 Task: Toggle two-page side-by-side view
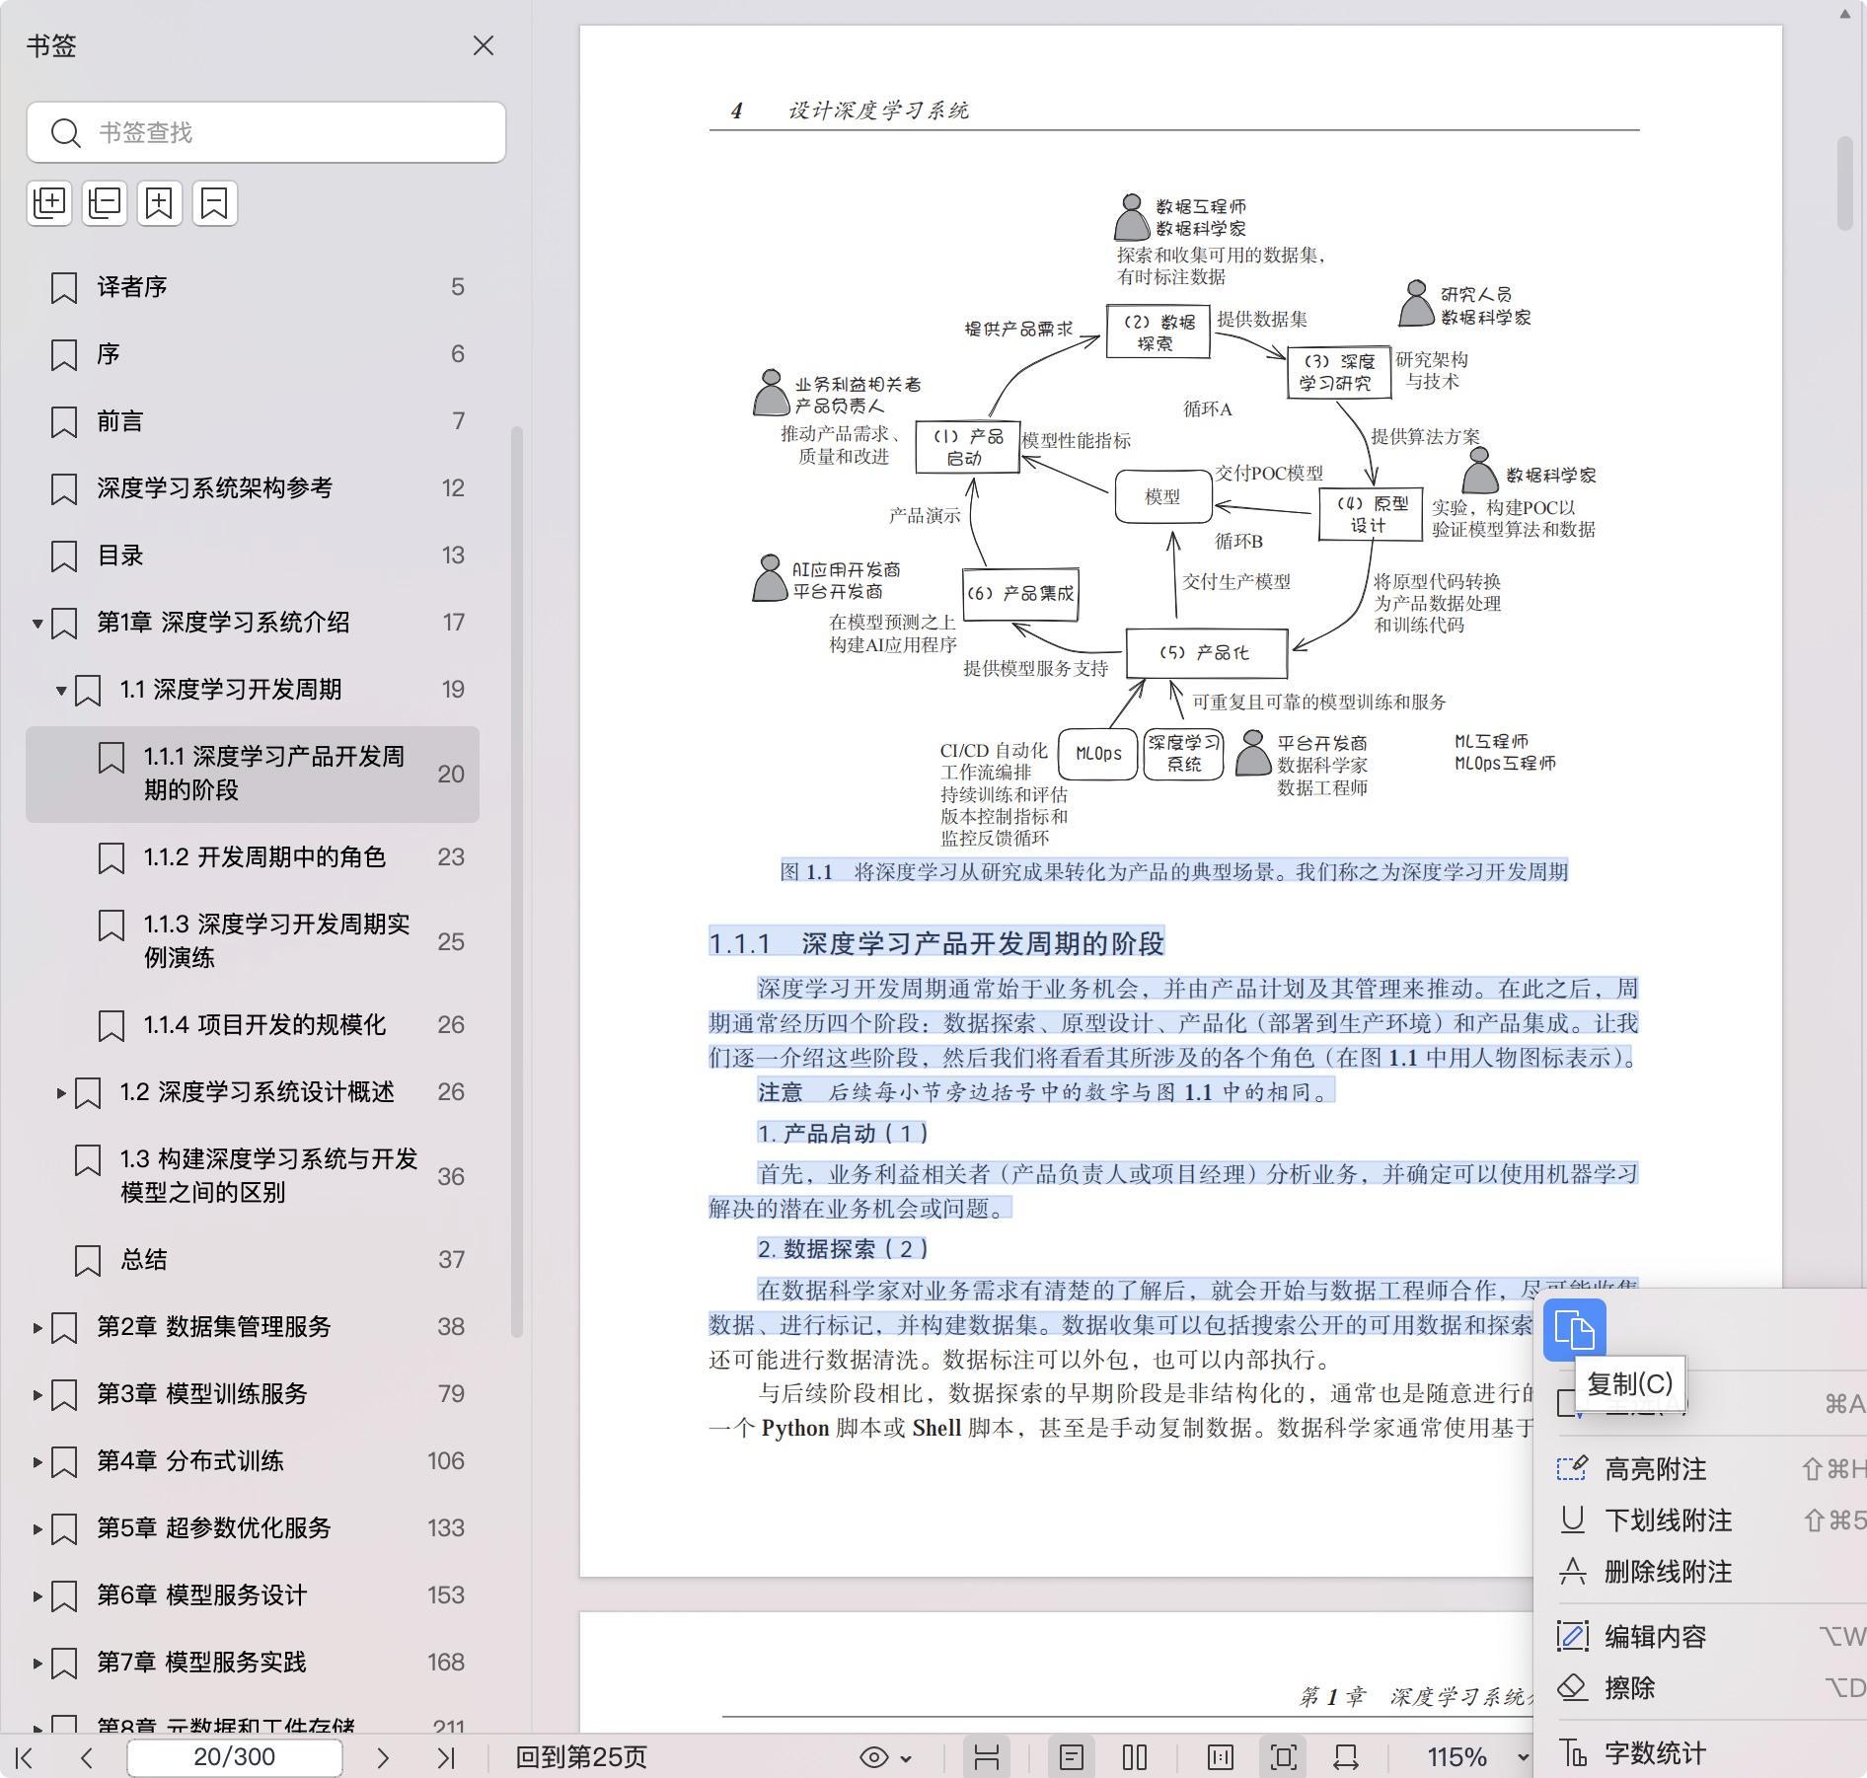point(1135,1757)
